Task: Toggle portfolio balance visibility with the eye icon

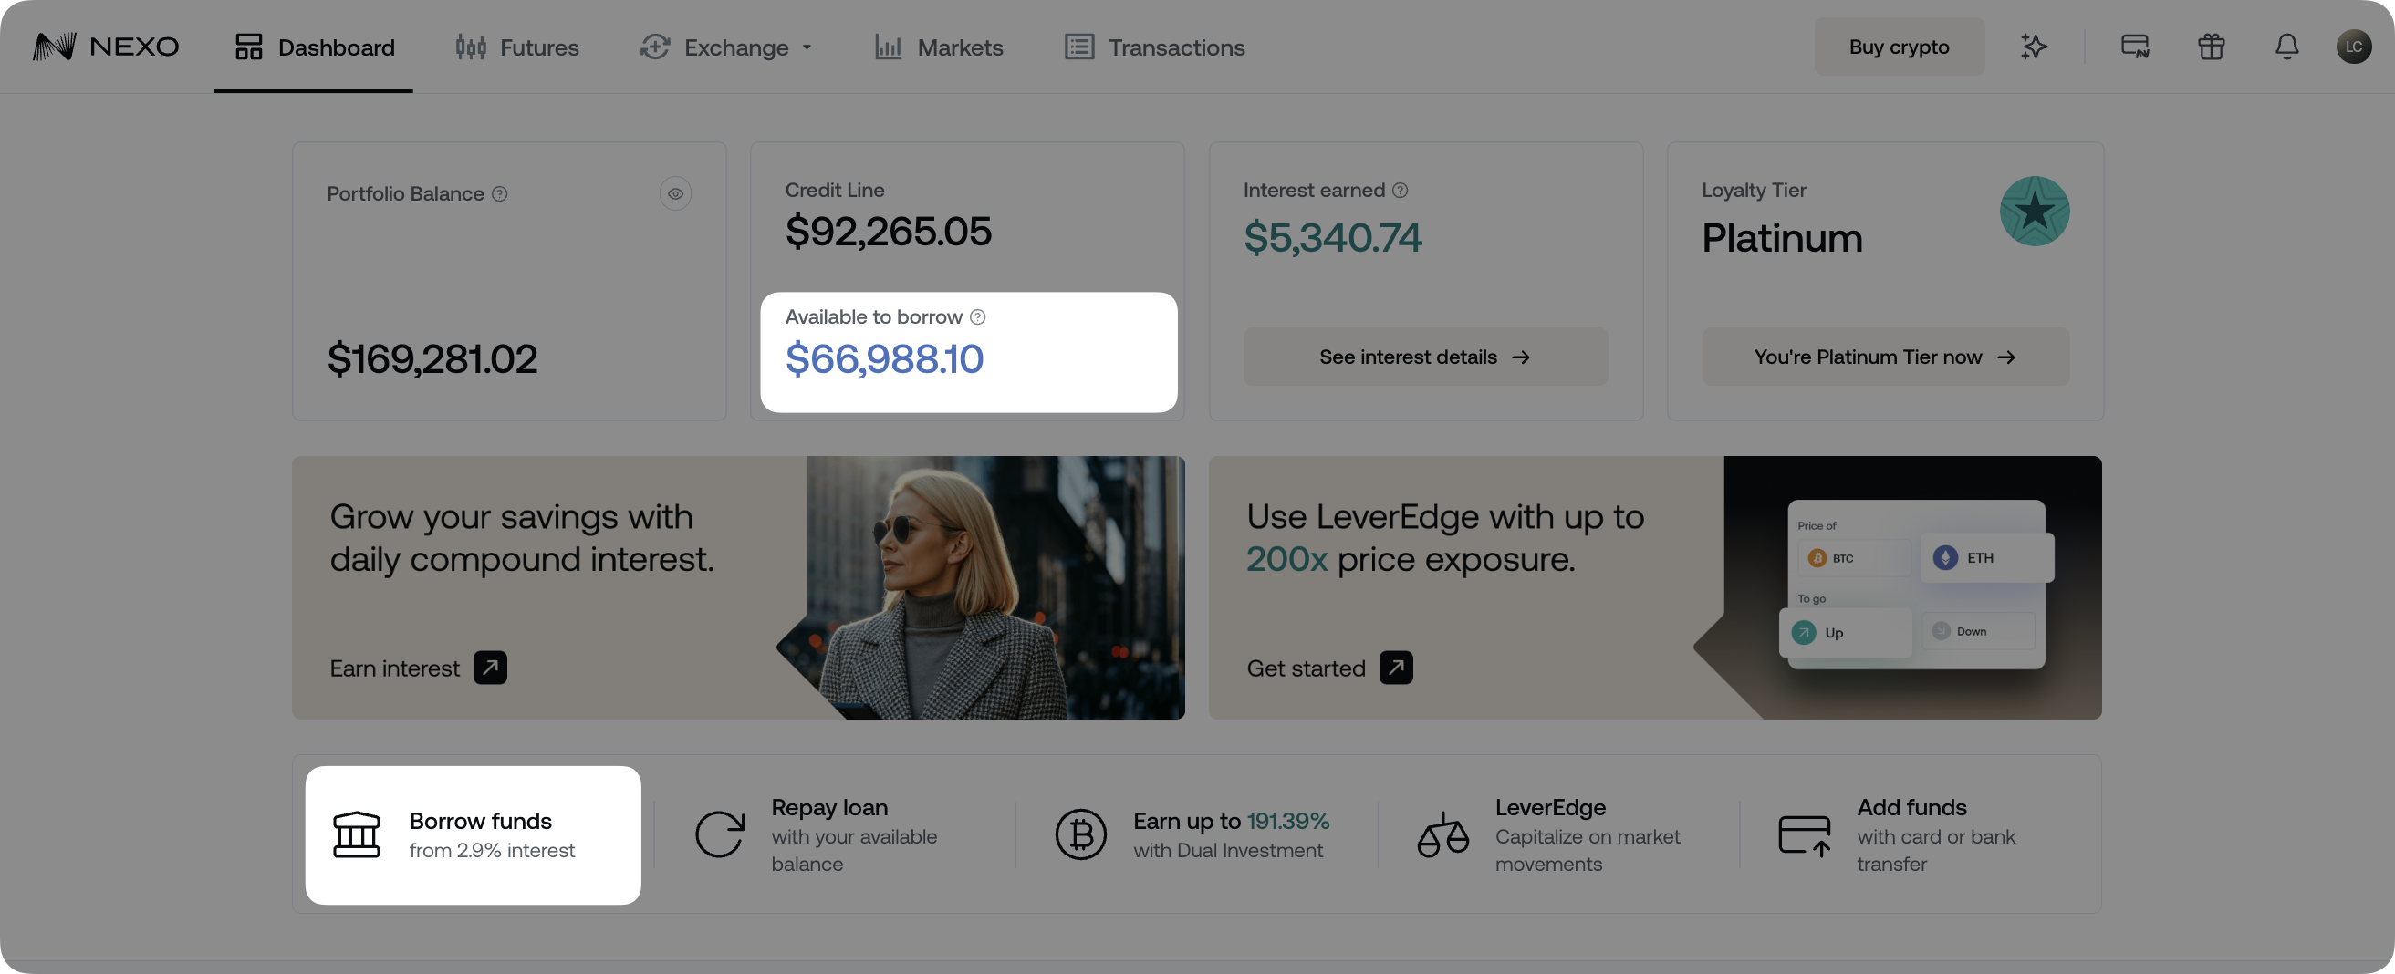Action: point(676,193)
